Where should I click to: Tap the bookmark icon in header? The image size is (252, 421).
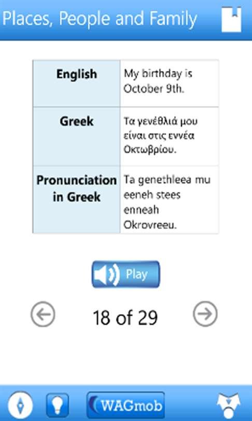tap(231, 20)
